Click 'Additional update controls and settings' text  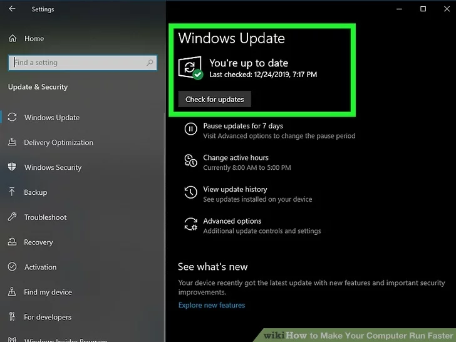coord(262,231)
